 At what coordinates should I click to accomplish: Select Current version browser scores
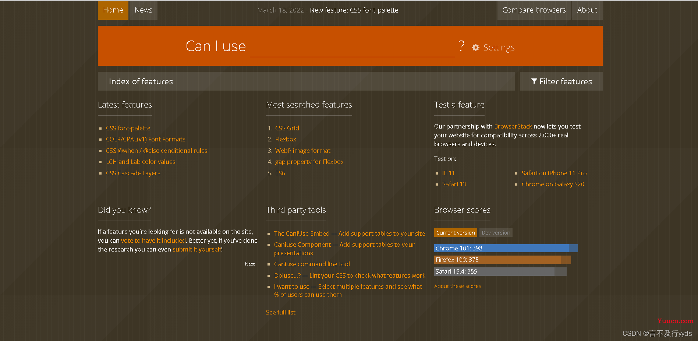(x=456, y=233)
